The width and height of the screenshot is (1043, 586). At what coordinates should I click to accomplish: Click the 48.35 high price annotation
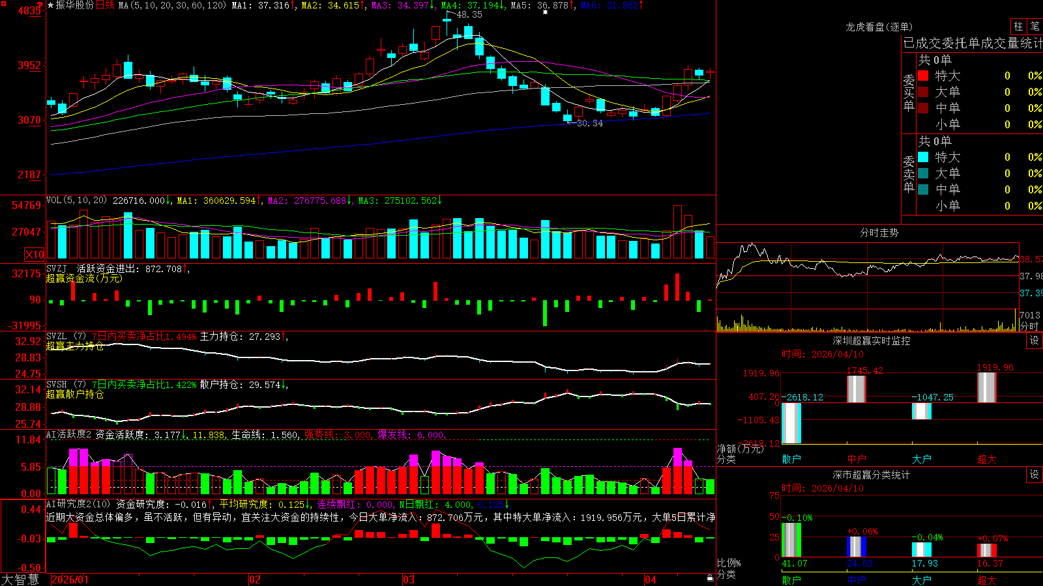pos(469,14)
